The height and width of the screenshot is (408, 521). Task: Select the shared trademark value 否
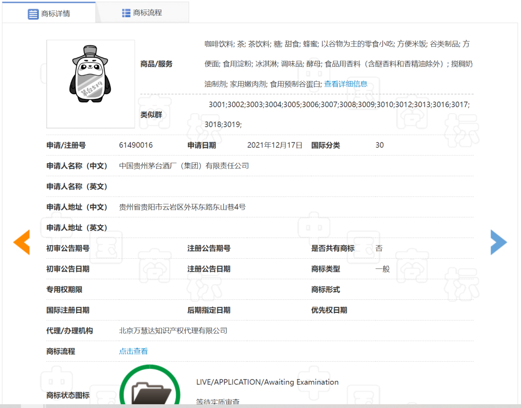pos(379,248)
